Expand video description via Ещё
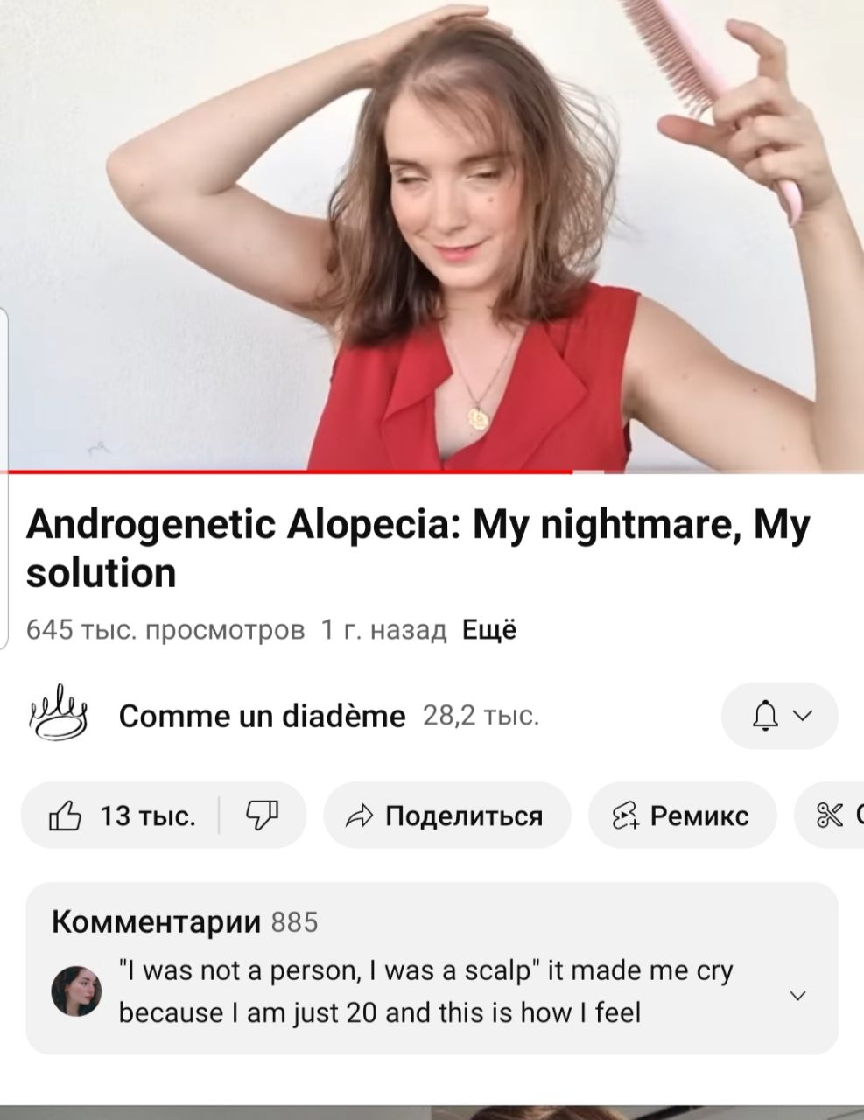This screenshot has height=1120, width=864. tap(489, 630)
